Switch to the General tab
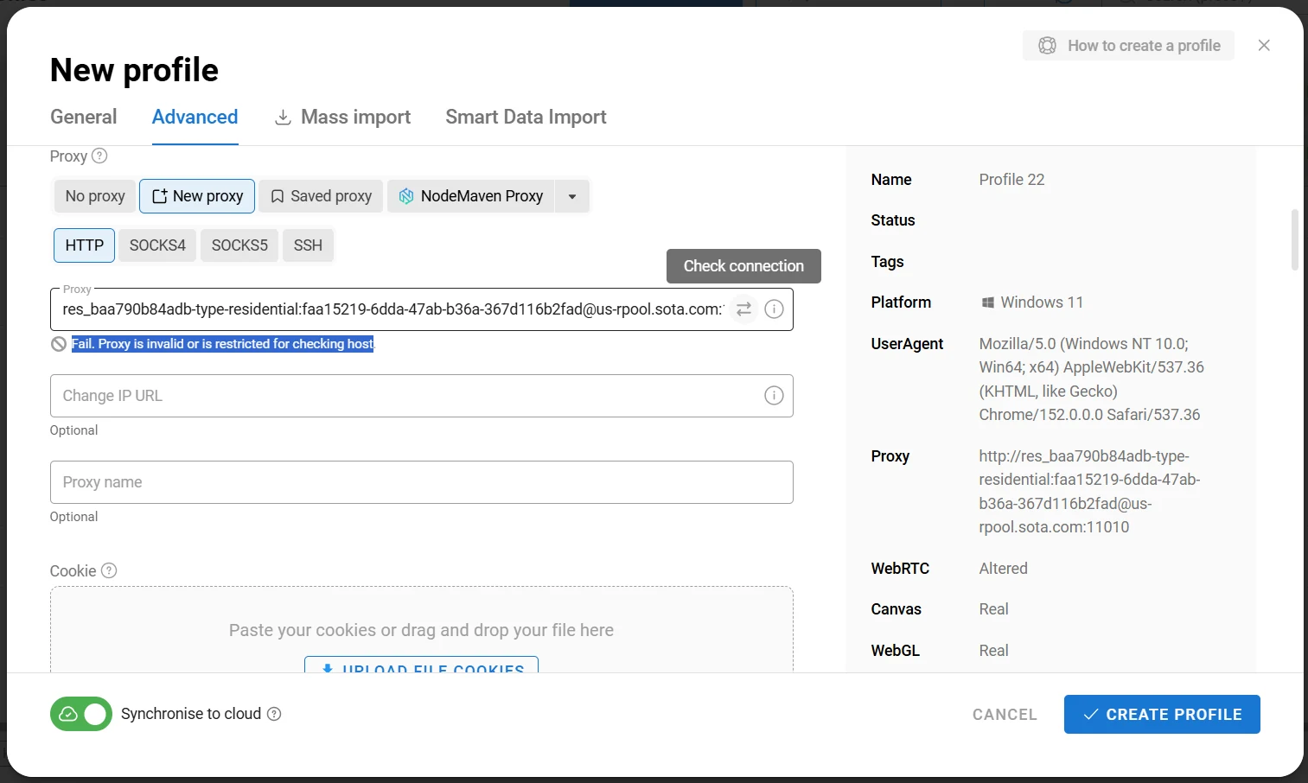Image resolution: width=1308 pixels, height=783 pixels. [x=83, y=117]
